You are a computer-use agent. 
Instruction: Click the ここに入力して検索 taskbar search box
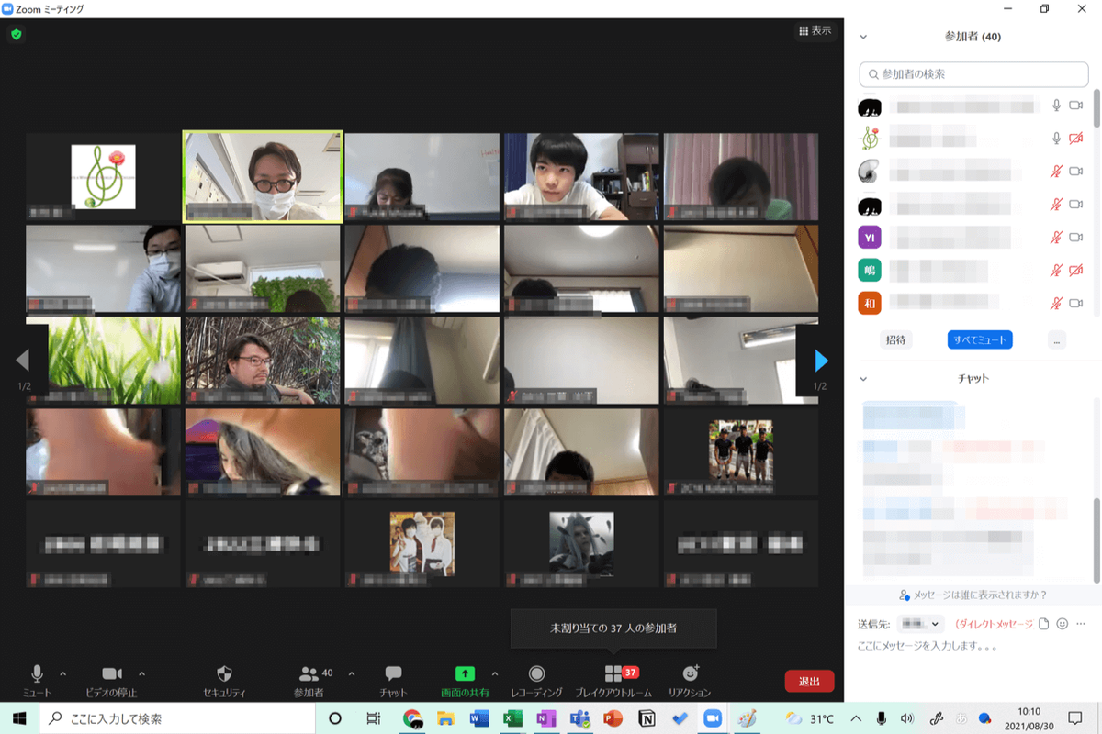point(176,718)
